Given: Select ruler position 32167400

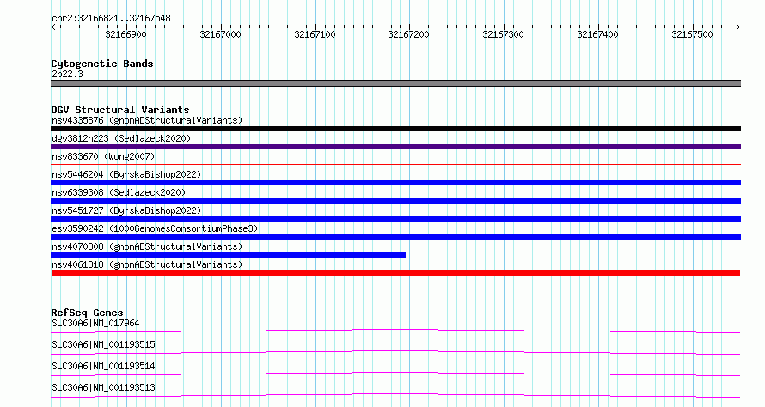Looking at the screenshot, I should tap(597, 34).
